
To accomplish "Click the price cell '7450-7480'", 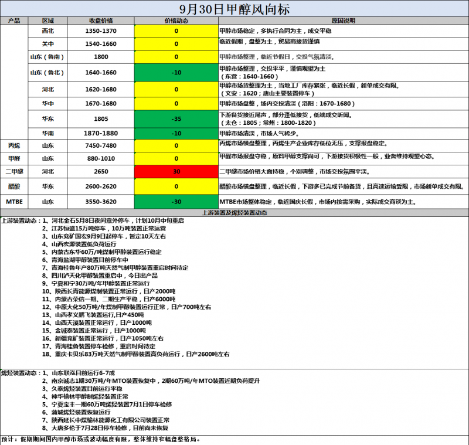I will click(x=101, y=145).
